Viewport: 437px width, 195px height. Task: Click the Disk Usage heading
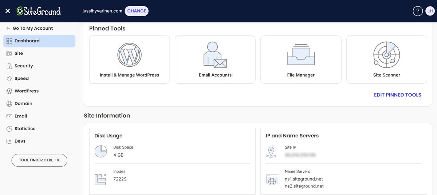[108, 136]
